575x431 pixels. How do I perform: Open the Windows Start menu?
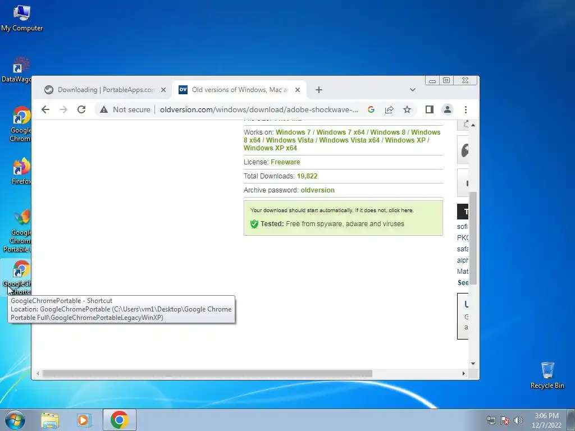15,420
